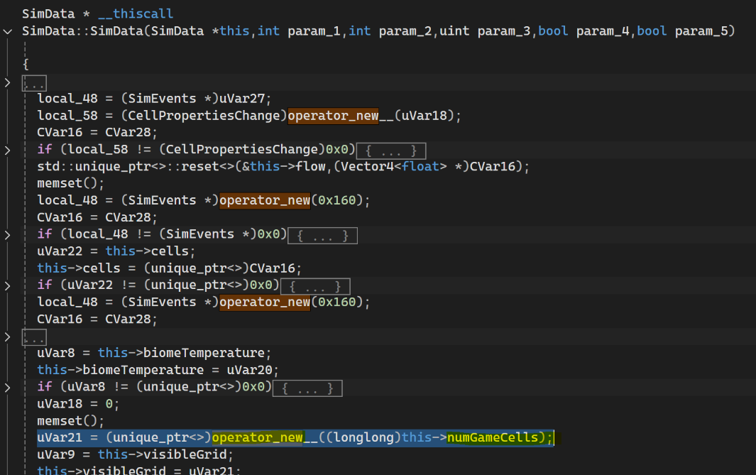Expand fold arrow beside "if (uVar8" line
This screenshot has width=756, height=475.
click(x=7, y=388)
